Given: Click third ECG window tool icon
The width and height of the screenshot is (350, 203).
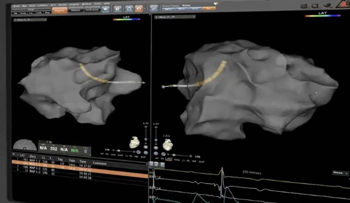Looking at the screenshot, I should click(x=162, y=165).
